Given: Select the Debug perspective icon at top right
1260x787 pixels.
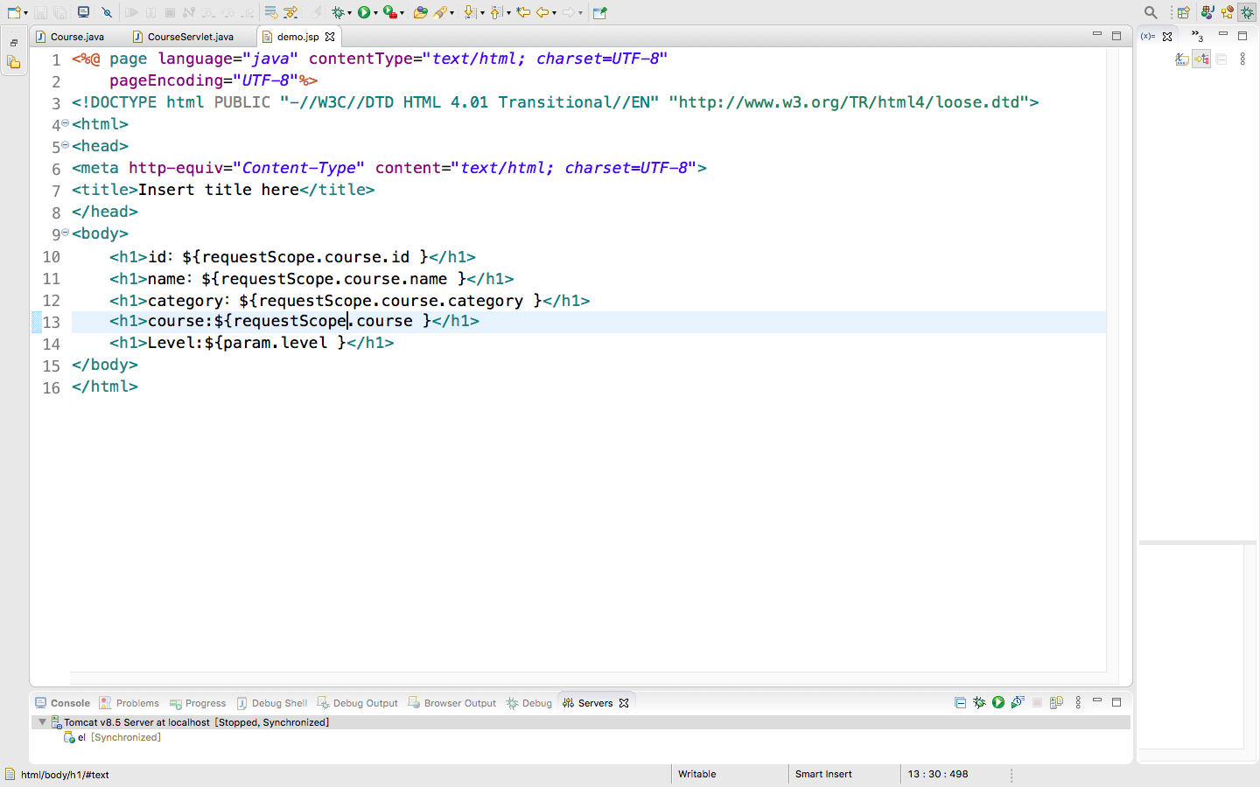Looking at the screenshot, I should tap(1247, 12).
